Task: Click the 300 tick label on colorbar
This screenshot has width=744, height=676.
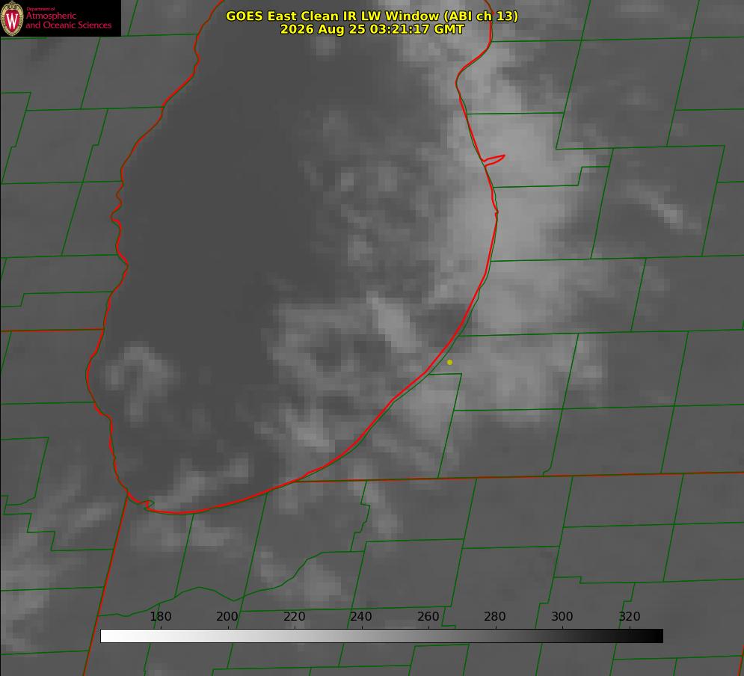Action: [562, 616]
